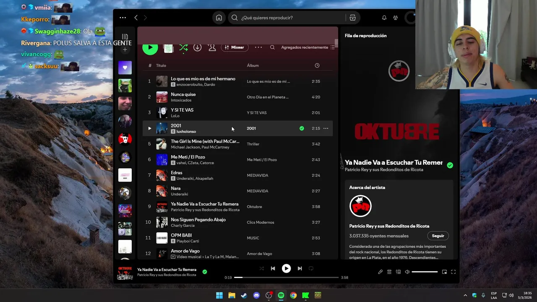Skip to the previous track
Image resolution: width=537 pixels, height=302 pixels.
pyautogui.click(x=273, y=268)
